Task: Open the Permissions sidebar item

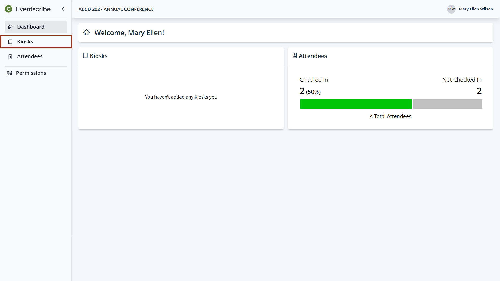Action: (31, 73)
